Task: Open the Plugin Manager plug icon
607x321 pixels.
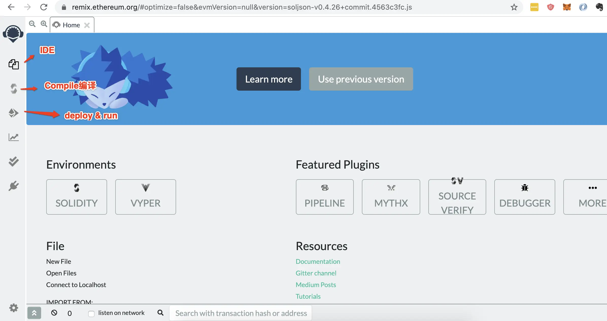Action: (13, 186)
